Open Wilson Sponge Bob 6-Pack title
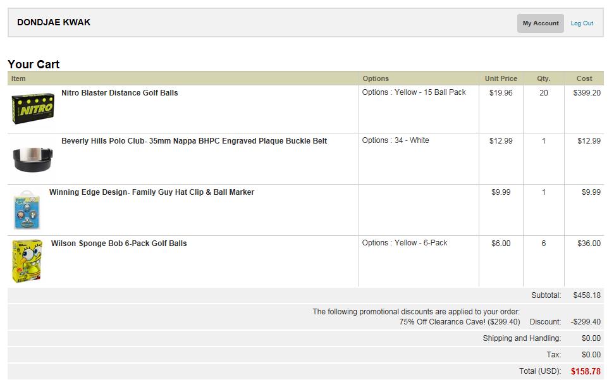This screenshot has height=382, width=614. click(119, 243)
